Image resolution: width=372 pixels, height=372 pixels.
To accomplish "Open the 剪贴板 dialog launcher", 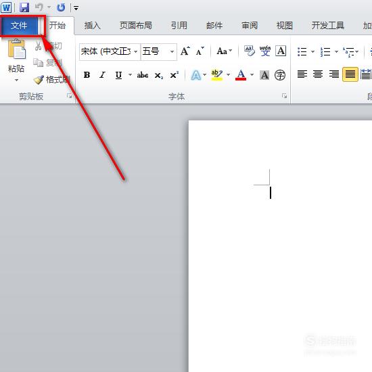I will click(x=69, y=96).
